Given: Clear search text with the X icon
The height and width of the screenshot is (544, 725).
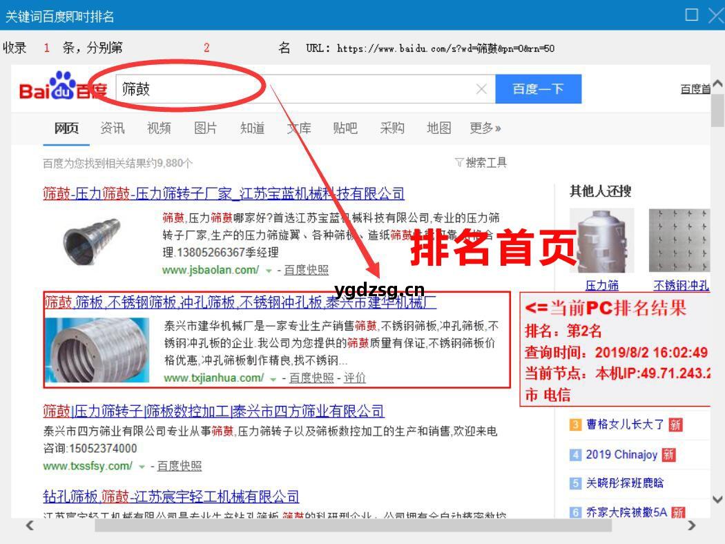Looking at the screenshot, I should click(x=481, y=89).
